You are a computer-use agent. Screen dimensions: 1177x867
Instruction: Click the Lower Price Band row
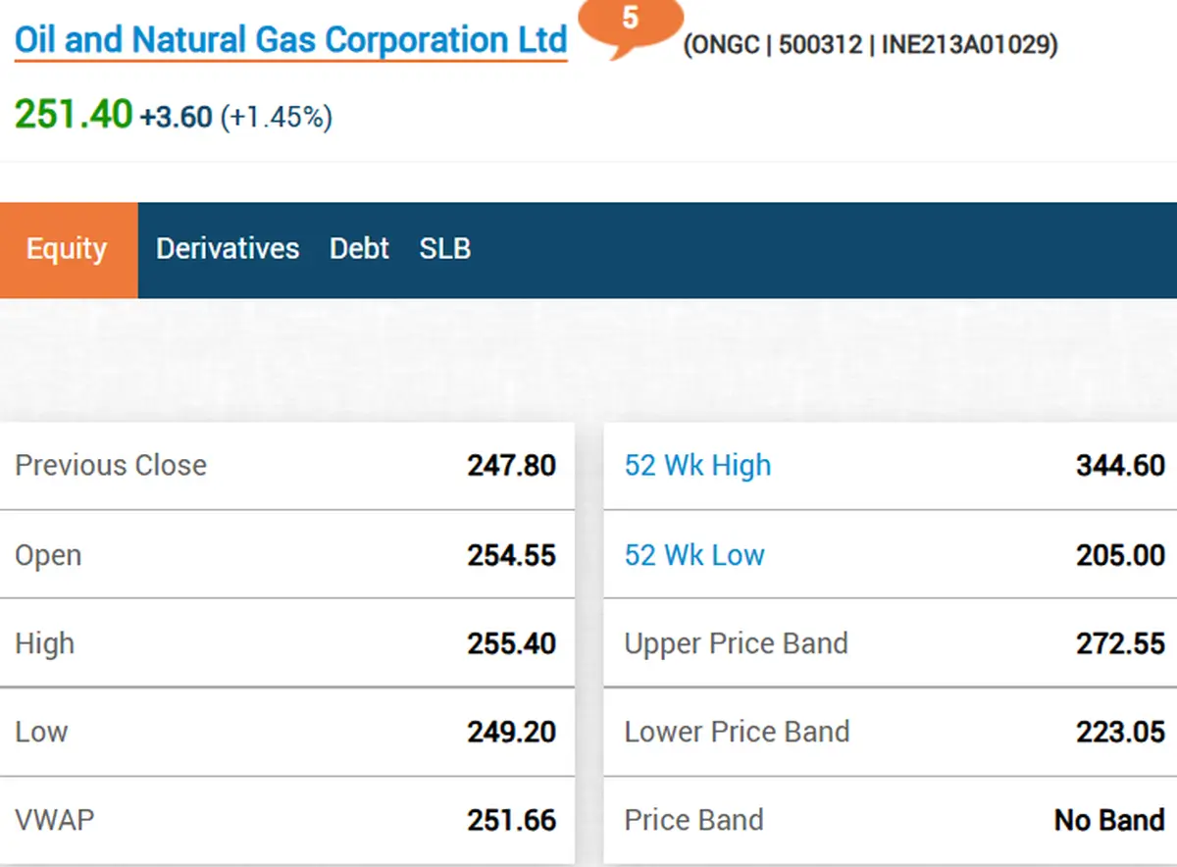[888, 733]
